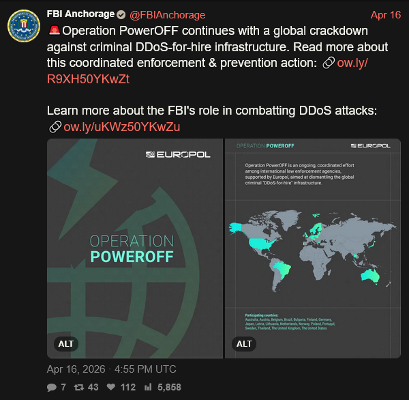Click the FBI Anchorage display name
This screenshot has width=409, height=400.
tap(80, 15)
